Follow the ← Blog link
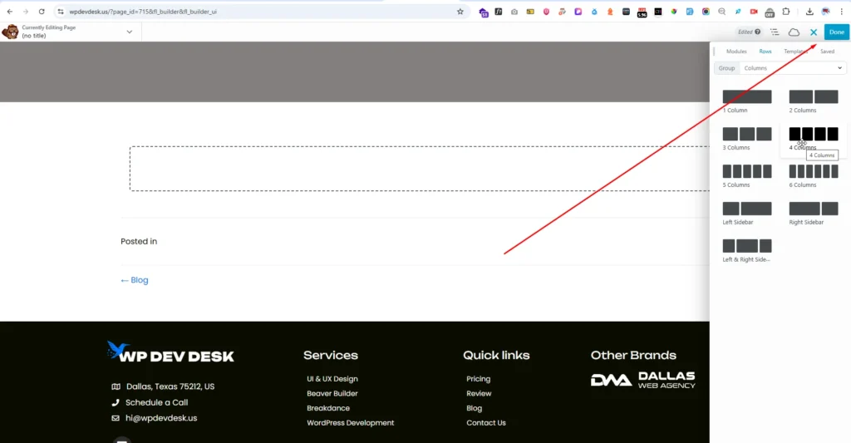 click(135, 280)
